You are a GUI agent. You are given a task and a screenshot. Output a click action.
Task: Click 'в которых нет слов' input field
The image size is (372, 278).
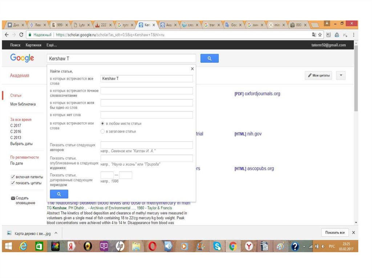click(x=147, y=115)
